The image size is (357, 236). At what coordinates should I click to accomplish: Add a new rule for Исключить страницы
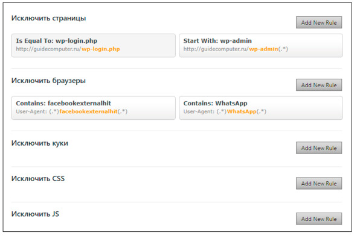[319, 22]
